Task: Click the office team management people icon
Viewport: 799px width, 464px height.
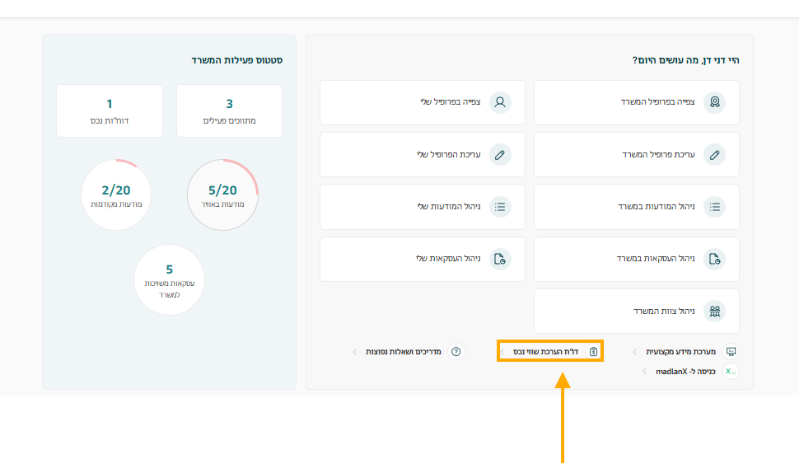Action: 715,312
